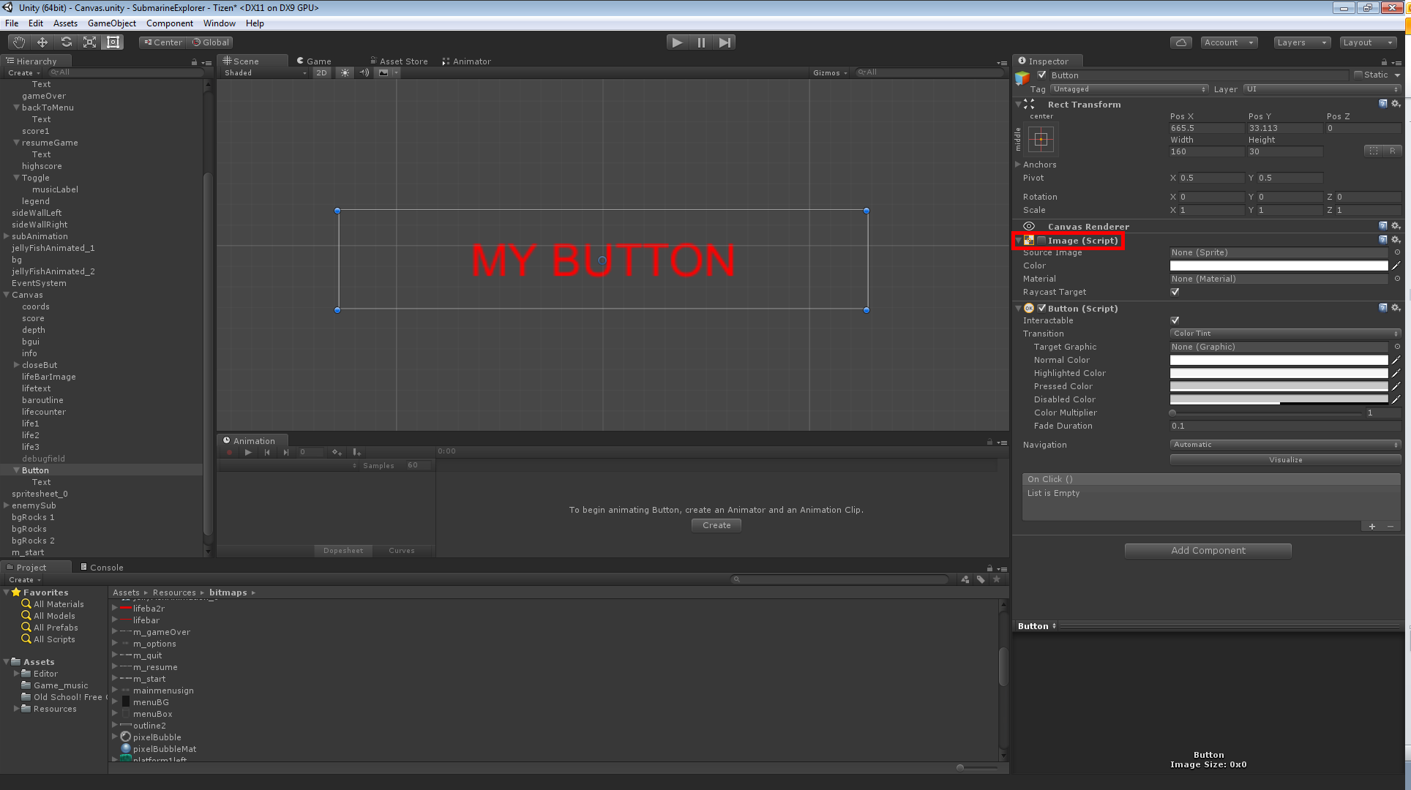
Task: Open the Transition Color Tint dropdown
Action: tap(1284, 334)
